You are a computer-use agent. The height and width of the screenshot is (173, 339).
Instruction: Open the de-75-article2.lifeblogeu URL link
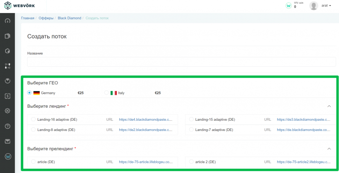pyautogui.click(x=303, y=162)
